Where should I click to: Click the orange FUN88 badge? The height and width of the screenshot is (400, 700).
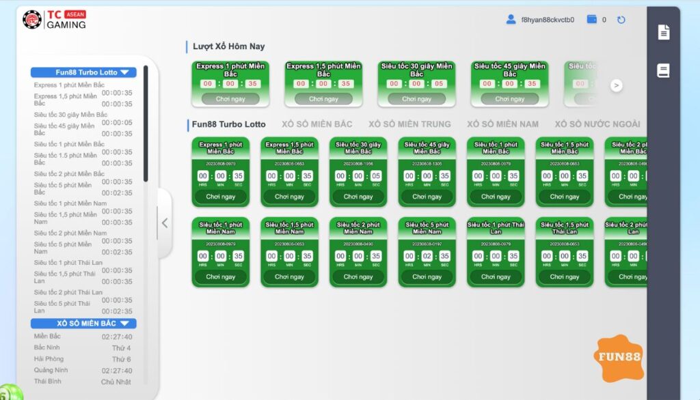coord(619,358)
